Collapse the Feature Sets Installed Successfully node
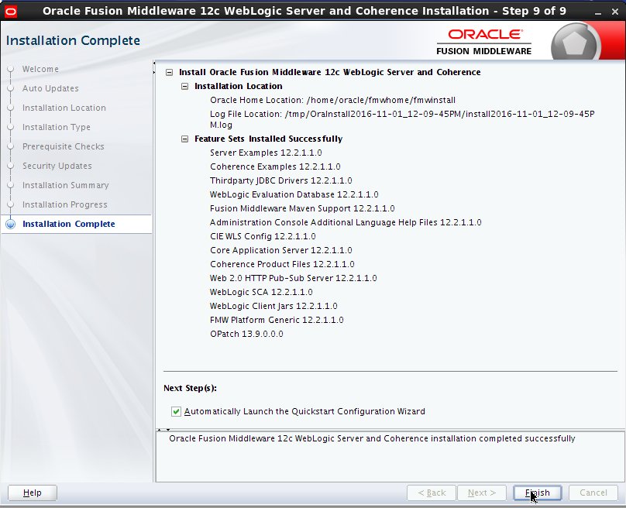This screenshot has height=508, width=626. (x=184, y=139)
